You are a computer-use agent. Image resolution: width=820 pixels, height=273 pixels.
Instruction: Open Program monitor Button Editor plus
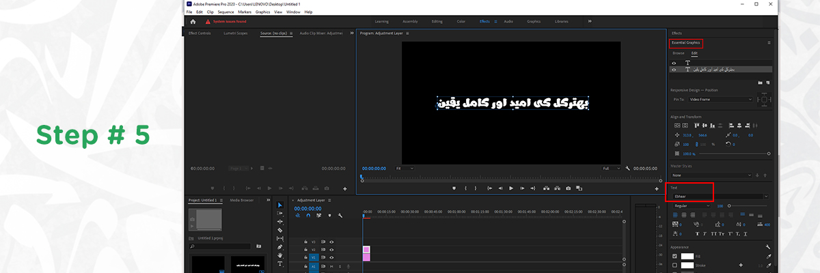[657, 188]
